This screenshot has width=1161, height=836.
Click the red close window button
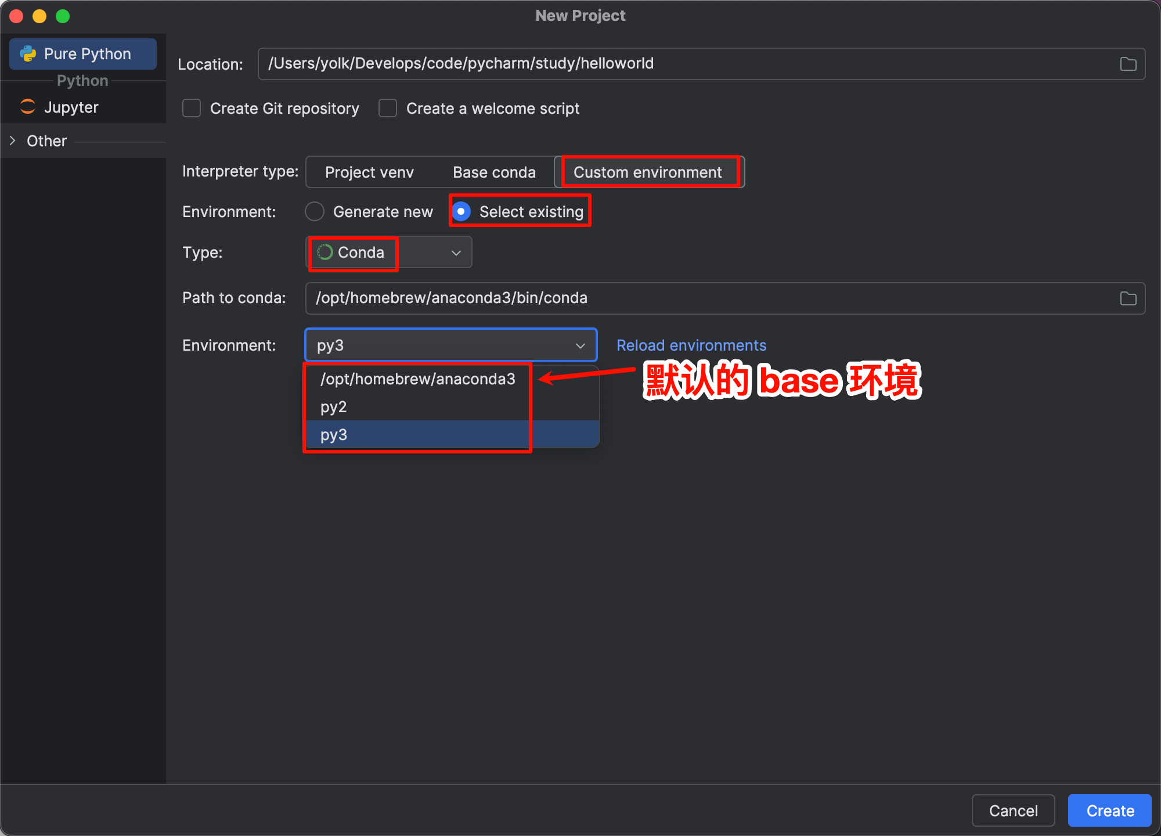(x=16, y=16)
